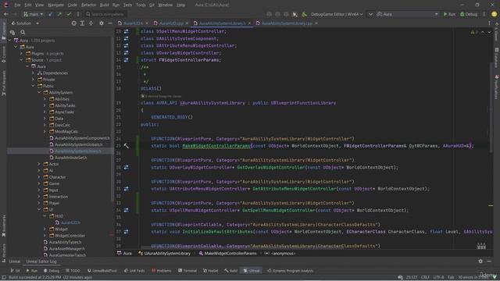
Task: Select AuraAttributeSet.h in the tree
Action: (68, 158)
